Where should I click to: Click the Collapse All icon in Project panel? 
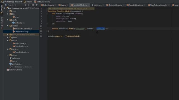(29, 5)
